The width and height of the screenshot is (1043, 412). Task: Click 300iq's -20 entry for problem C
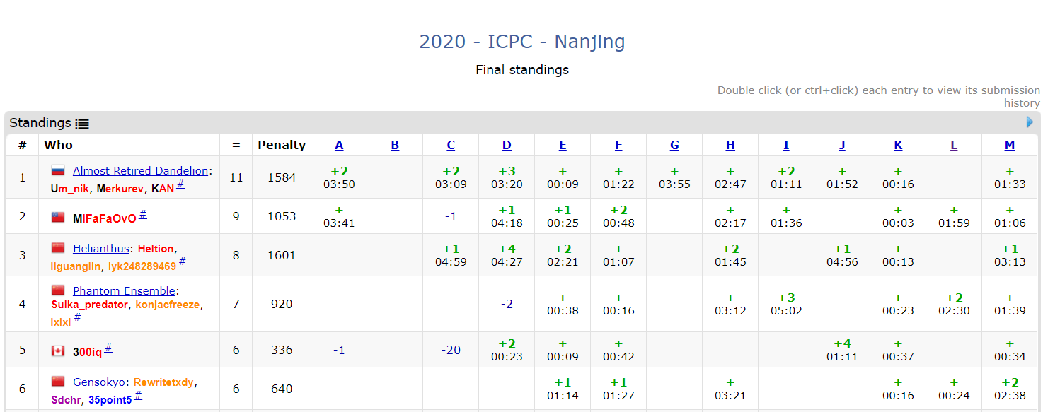tap(451, 350)
